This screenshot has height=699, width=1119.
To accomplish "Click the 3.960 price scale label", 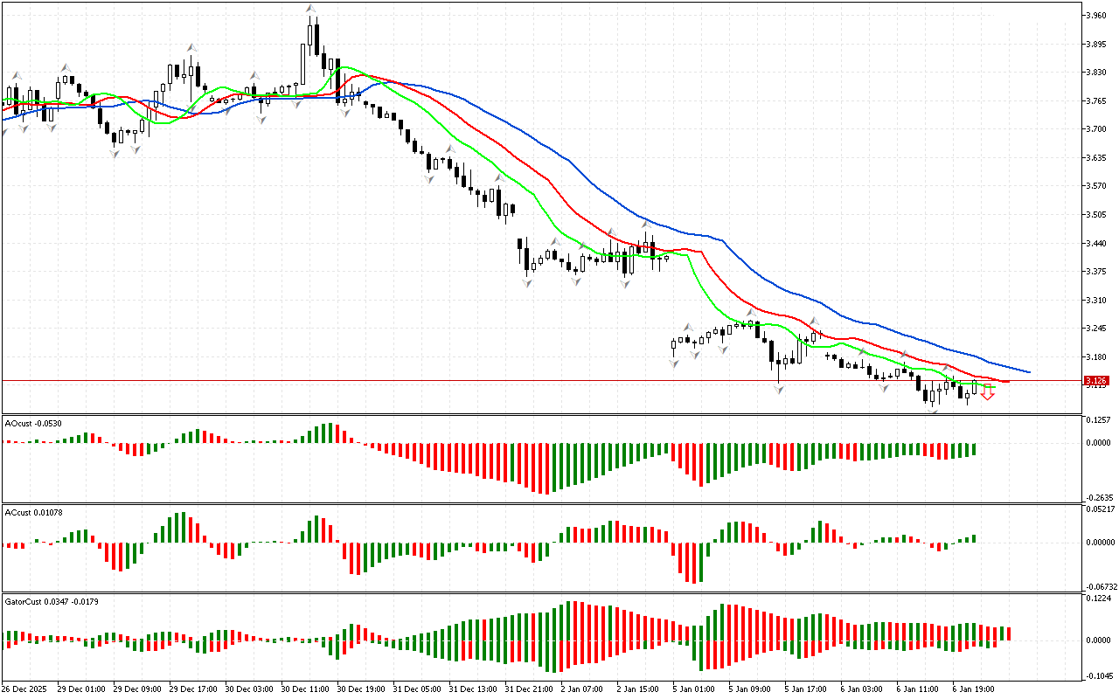I will pyautogui.click(x=1095, y=16).
